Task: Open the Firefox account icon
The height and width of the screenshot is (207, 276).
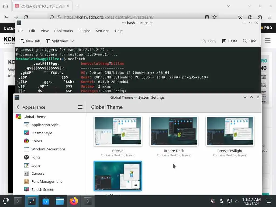Action: [250, 17]
